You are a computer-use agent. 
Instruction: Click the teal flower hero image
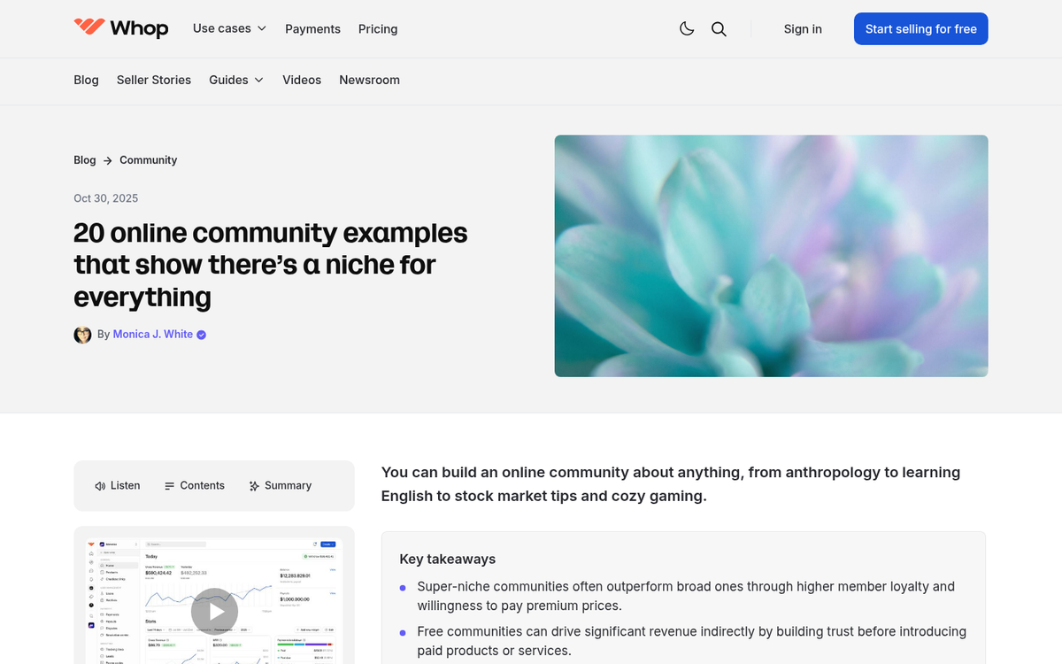[x=771, y=256]
